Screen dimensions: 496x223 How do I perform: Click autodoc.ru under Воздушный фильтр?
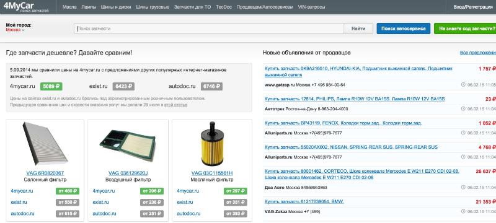(x=104, y=214)
